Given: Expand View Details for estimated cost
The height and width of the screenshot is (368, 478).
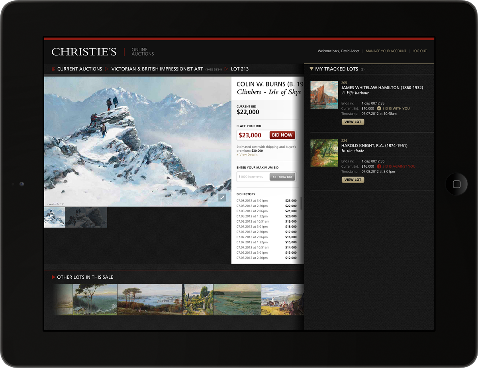Looking at the screenshot, I should coord(247,155).
